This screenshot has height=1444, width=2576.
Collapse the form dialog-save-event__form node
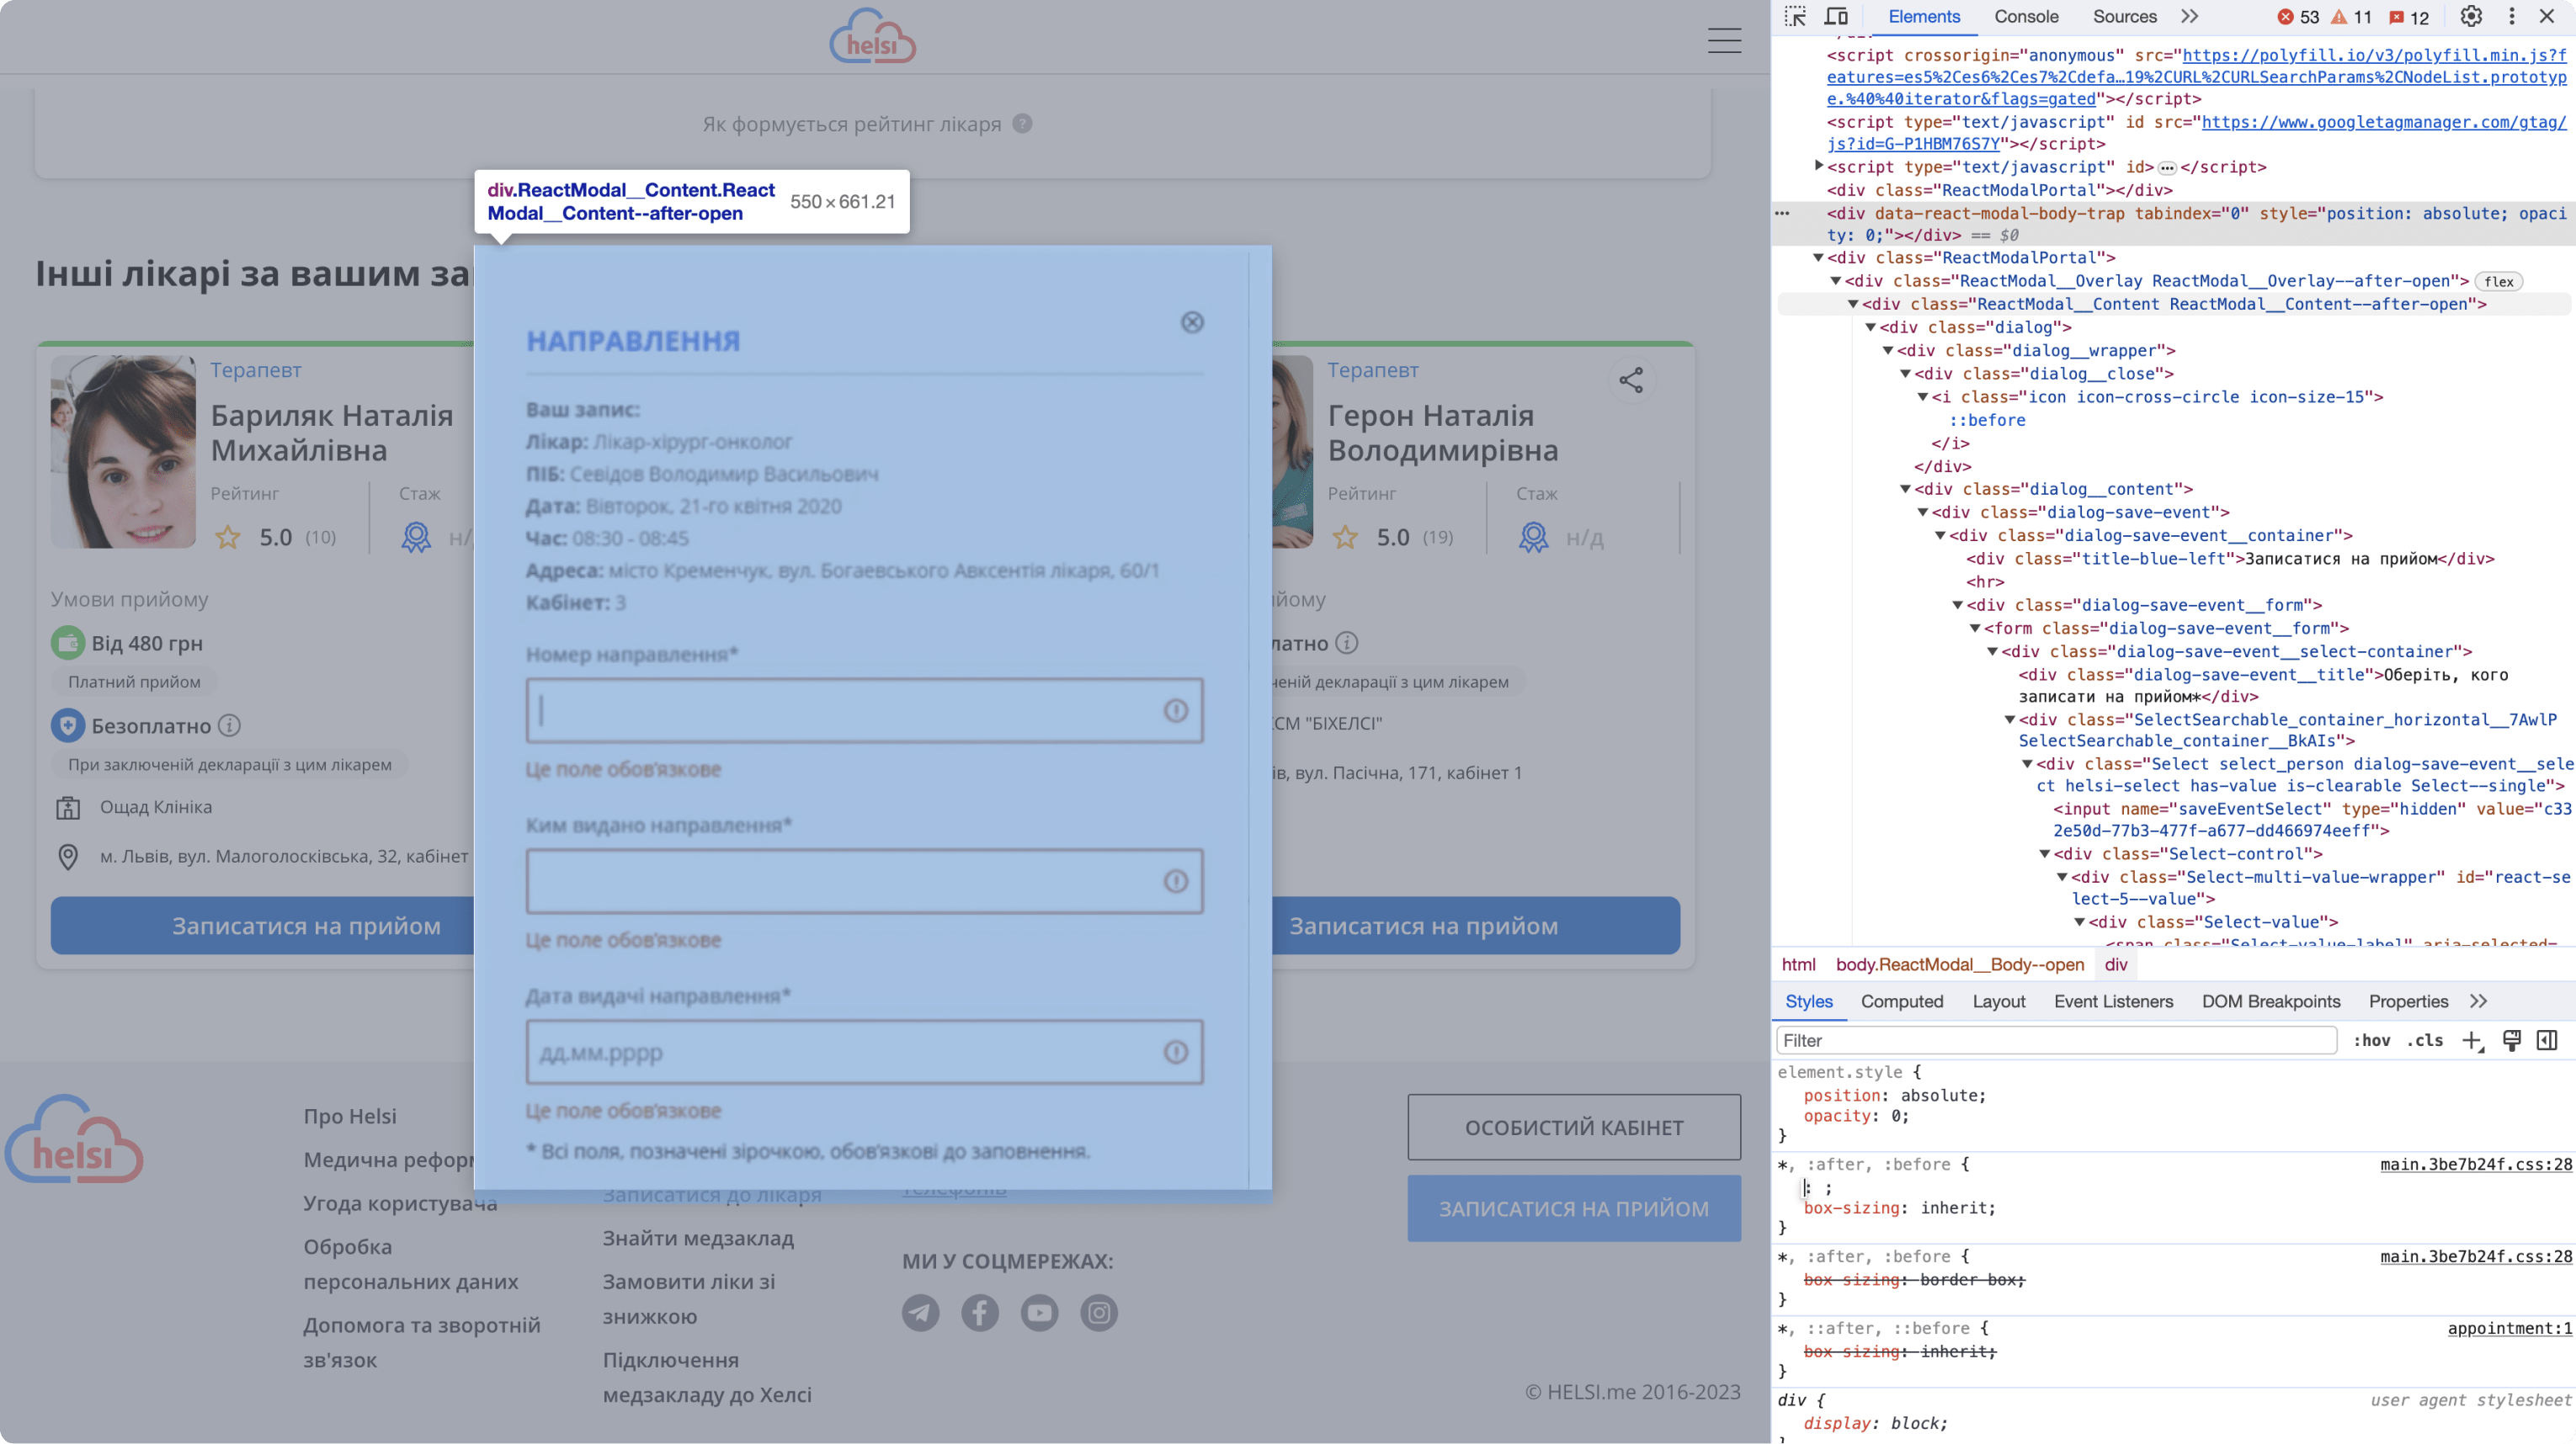(1975, 628)
